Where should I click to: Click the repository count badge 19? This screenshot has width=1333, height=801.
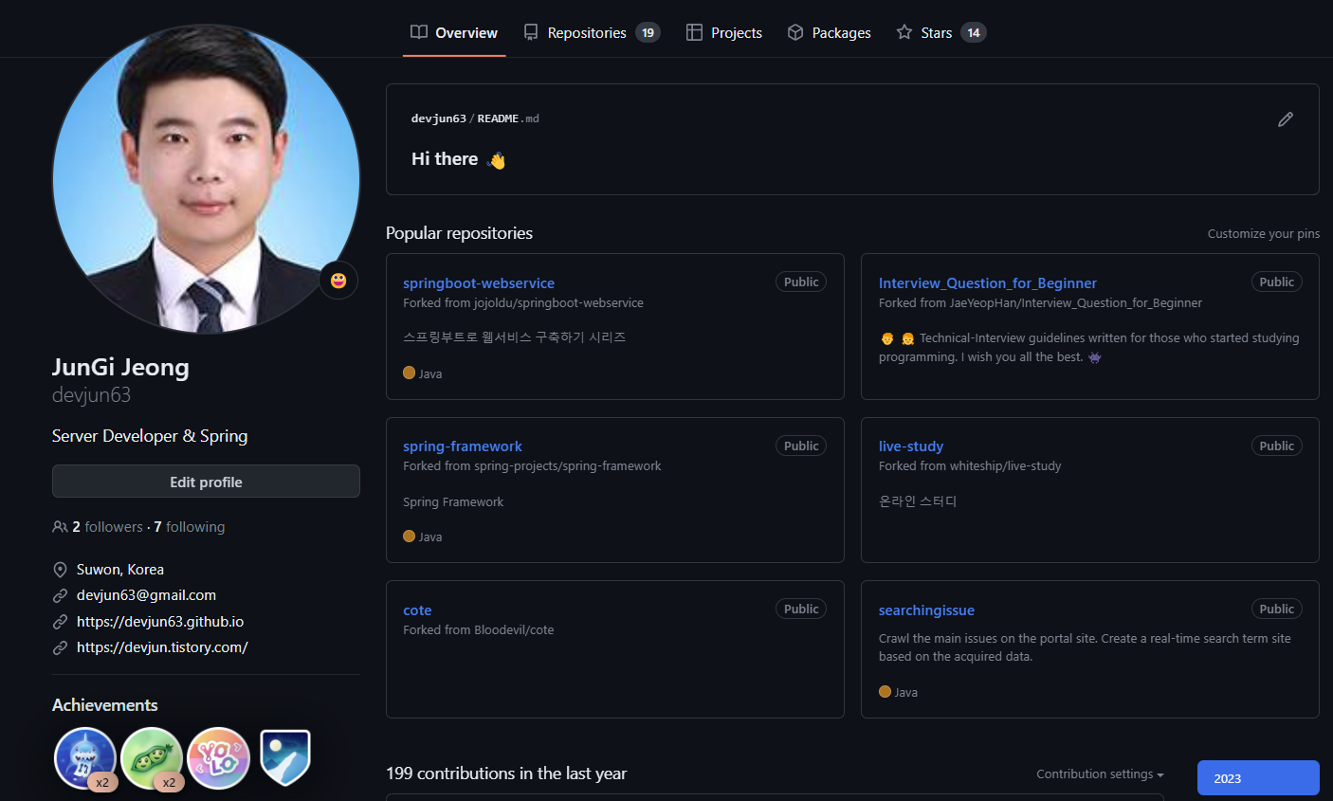(648, 32)
